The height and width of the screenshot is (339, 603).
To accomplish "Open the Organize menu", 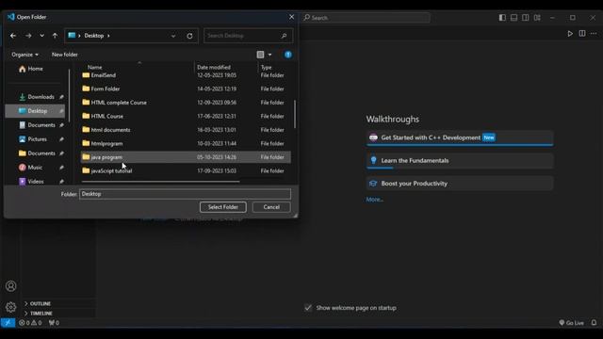I will (25, 55).
